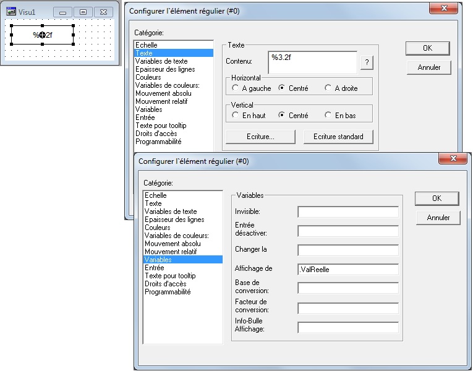Select Programmabilité in the front dialog list
Screen dimensions: 473x371
pyautogui.click(x=168, y=292)
